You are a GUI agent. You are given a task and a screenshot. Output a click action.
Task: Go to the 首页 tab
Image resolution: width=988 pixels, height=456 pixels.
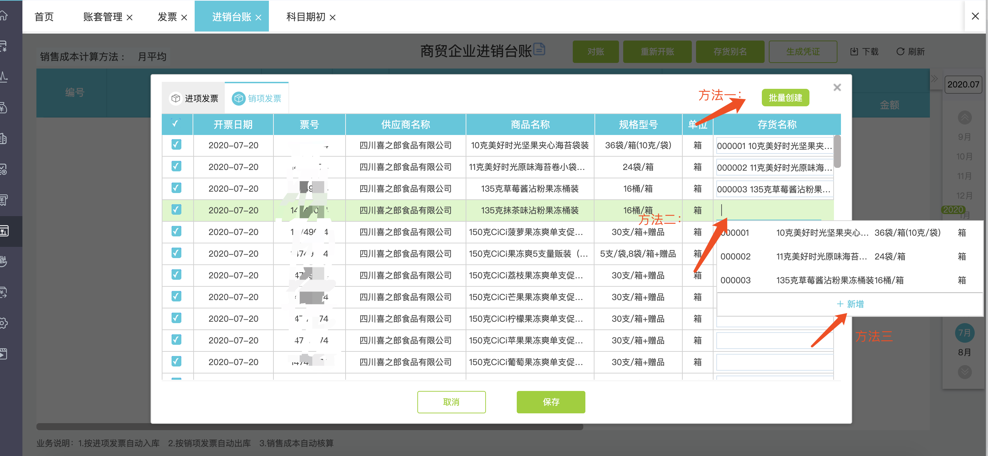44,17
